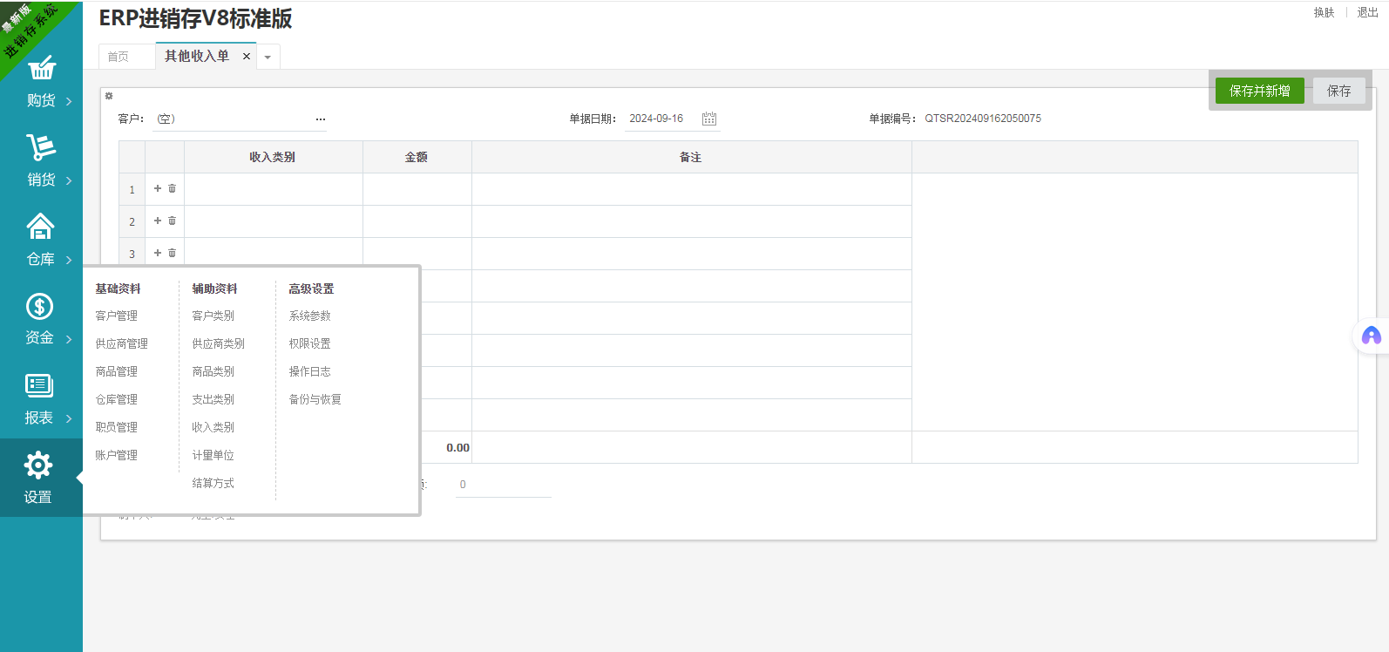This screenshot has height=652, width=1389.
Task: Expand the tab list dropdown arrow
Action: (x=268, y=58)
